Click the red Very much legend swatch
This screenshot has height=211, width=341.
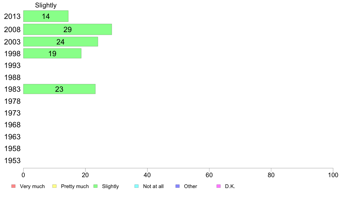[x=13, y=186]
